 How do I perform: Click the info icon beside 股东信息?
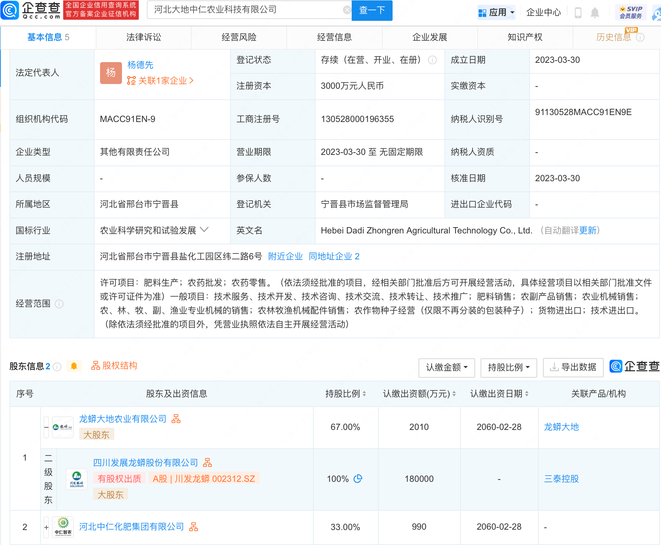click(57, 367)
